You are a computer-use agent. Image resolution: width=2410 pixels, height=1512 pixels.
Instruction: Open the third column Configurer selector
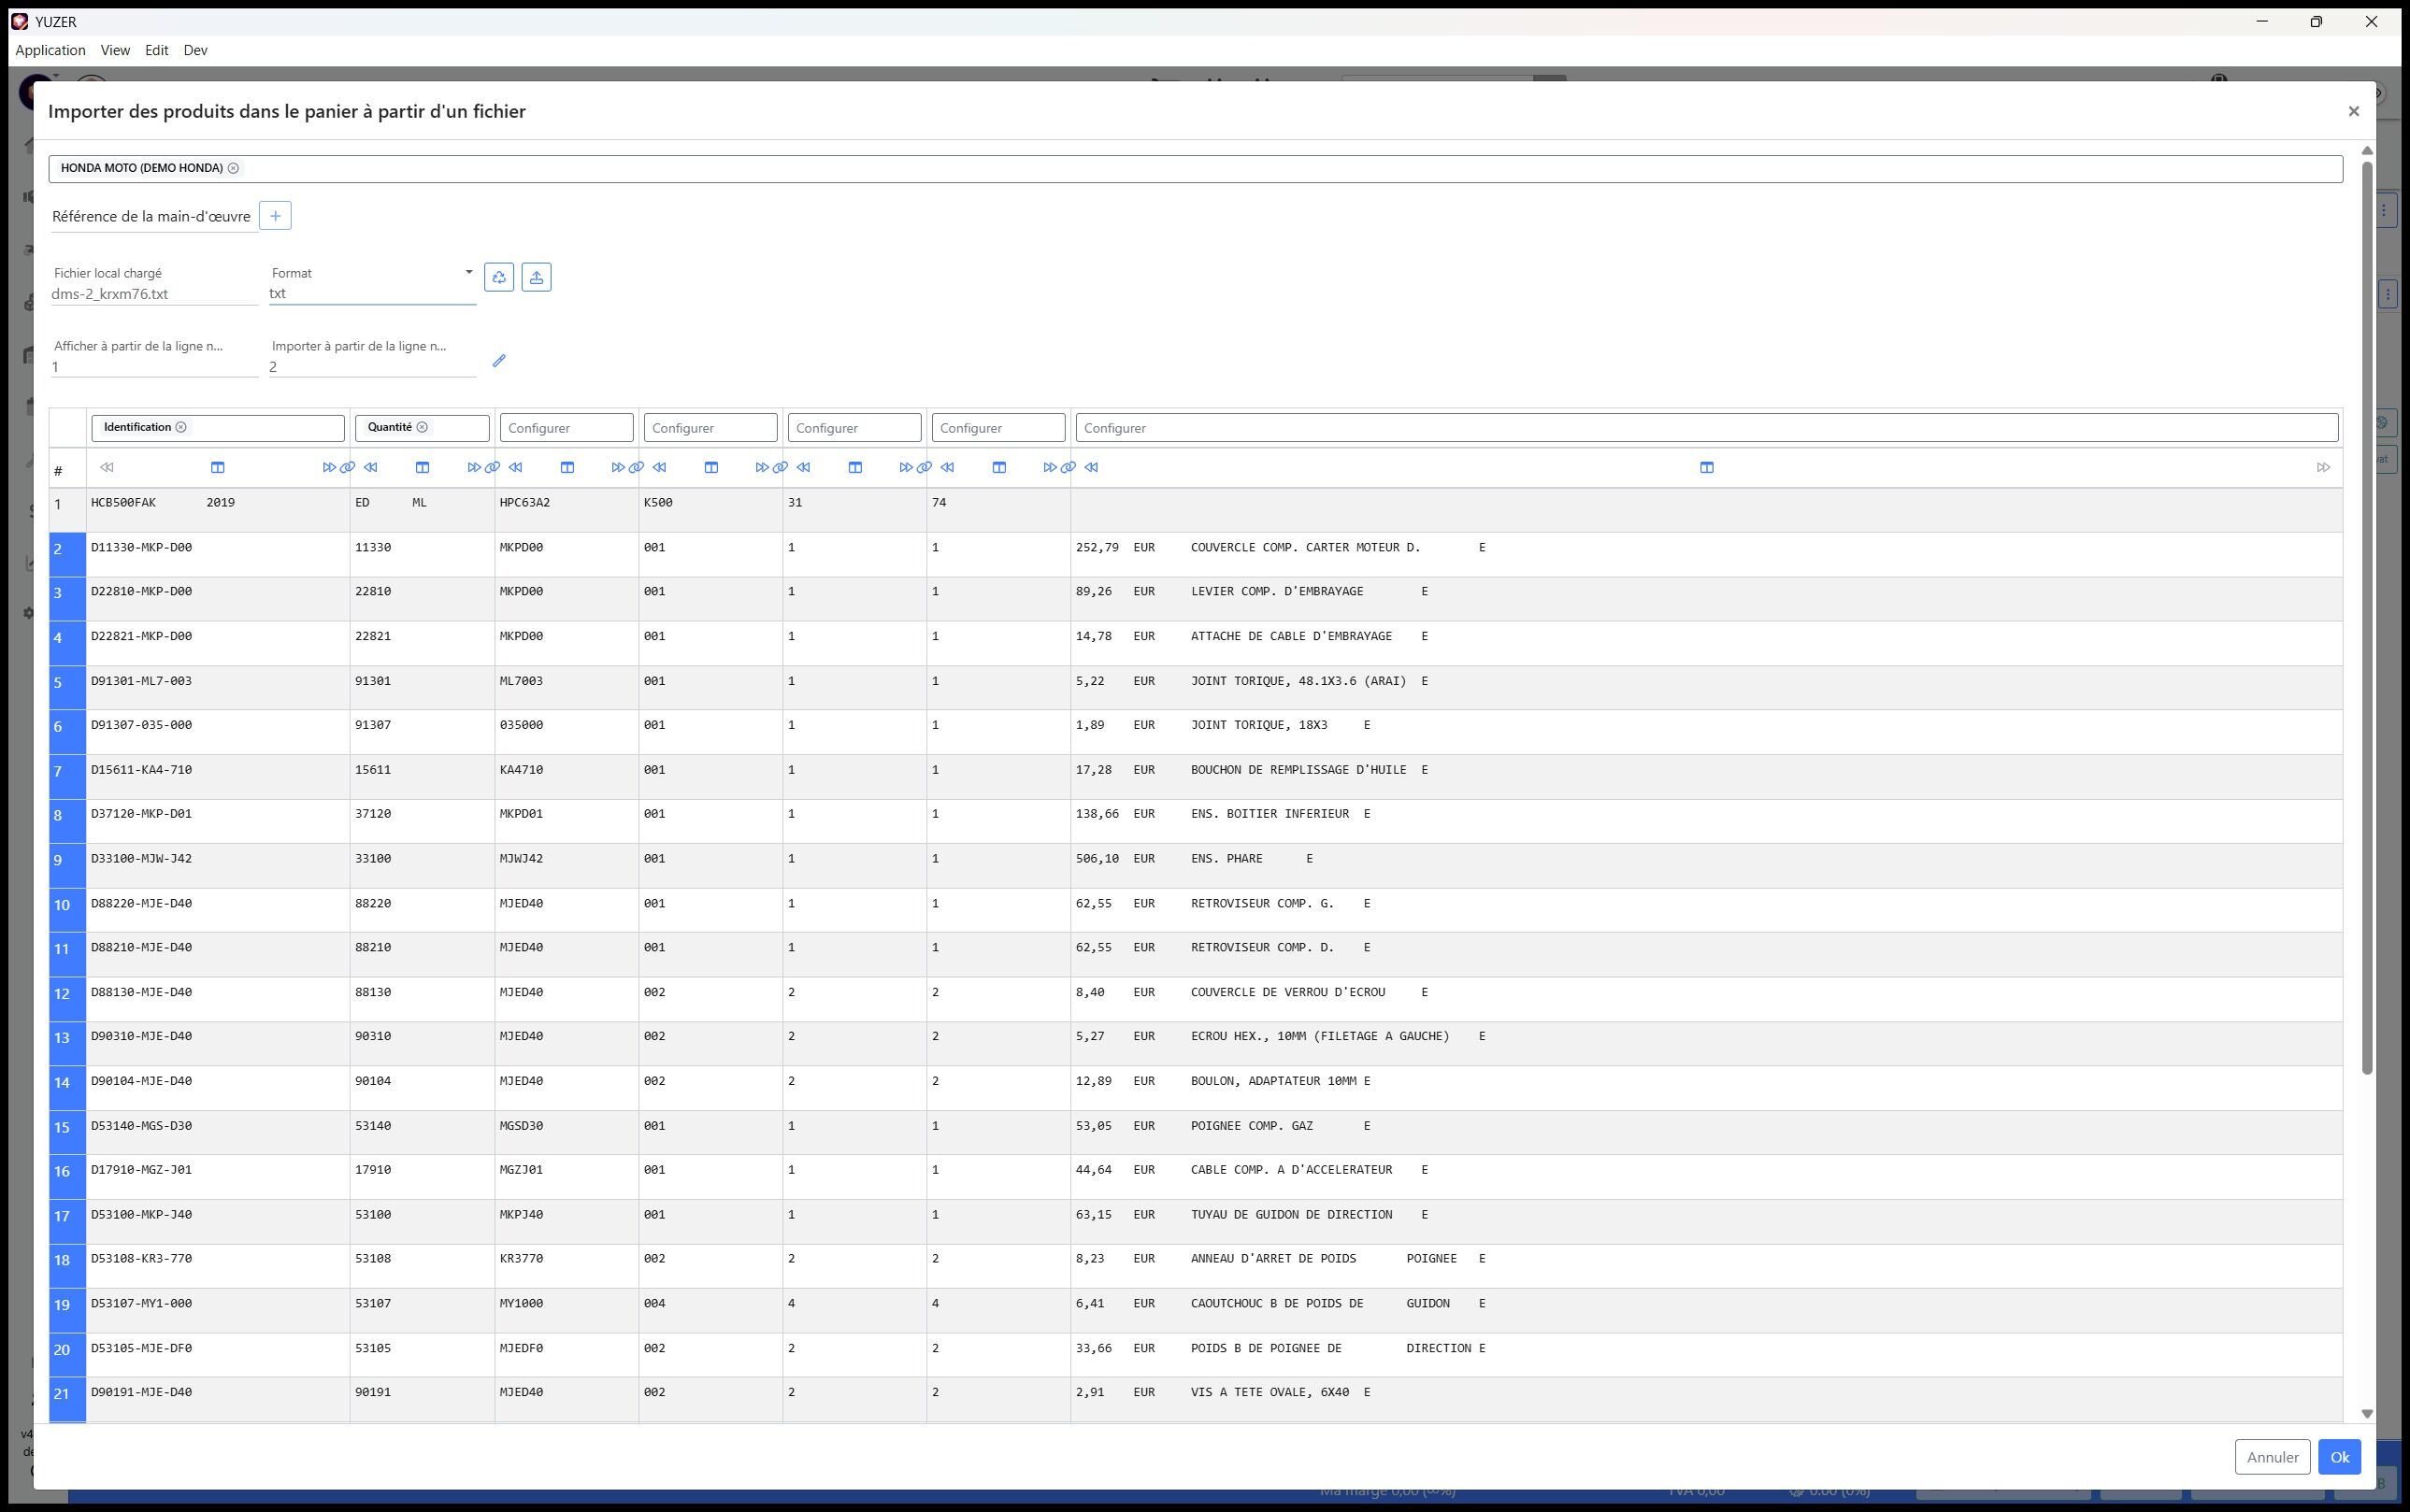coord(567,428)
